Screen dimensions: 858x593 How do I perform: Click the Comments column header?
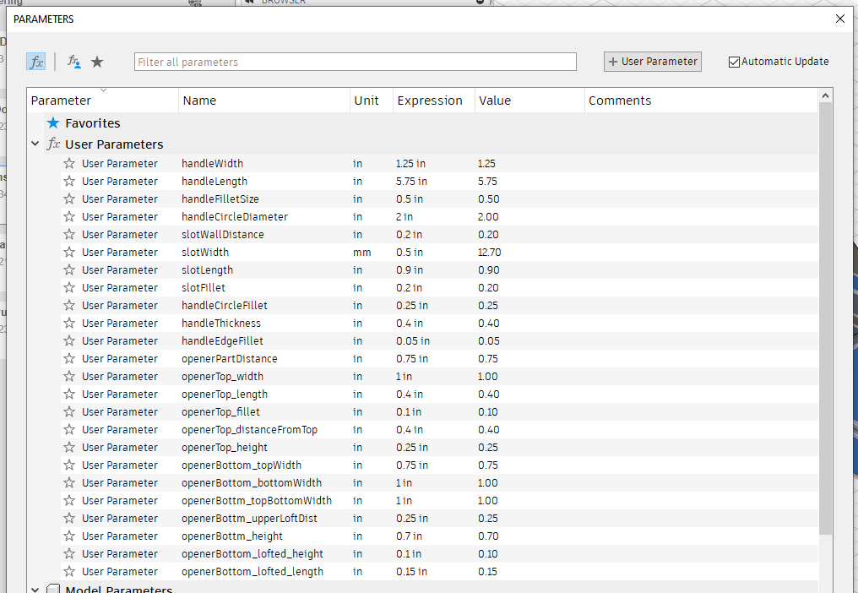(x=619, y=100)
